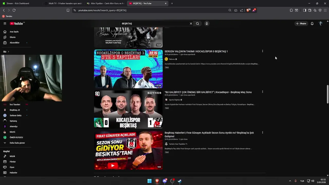Open the Kocaelispor 0 Beşiktaş 1 thumbnail

[128, 69]
